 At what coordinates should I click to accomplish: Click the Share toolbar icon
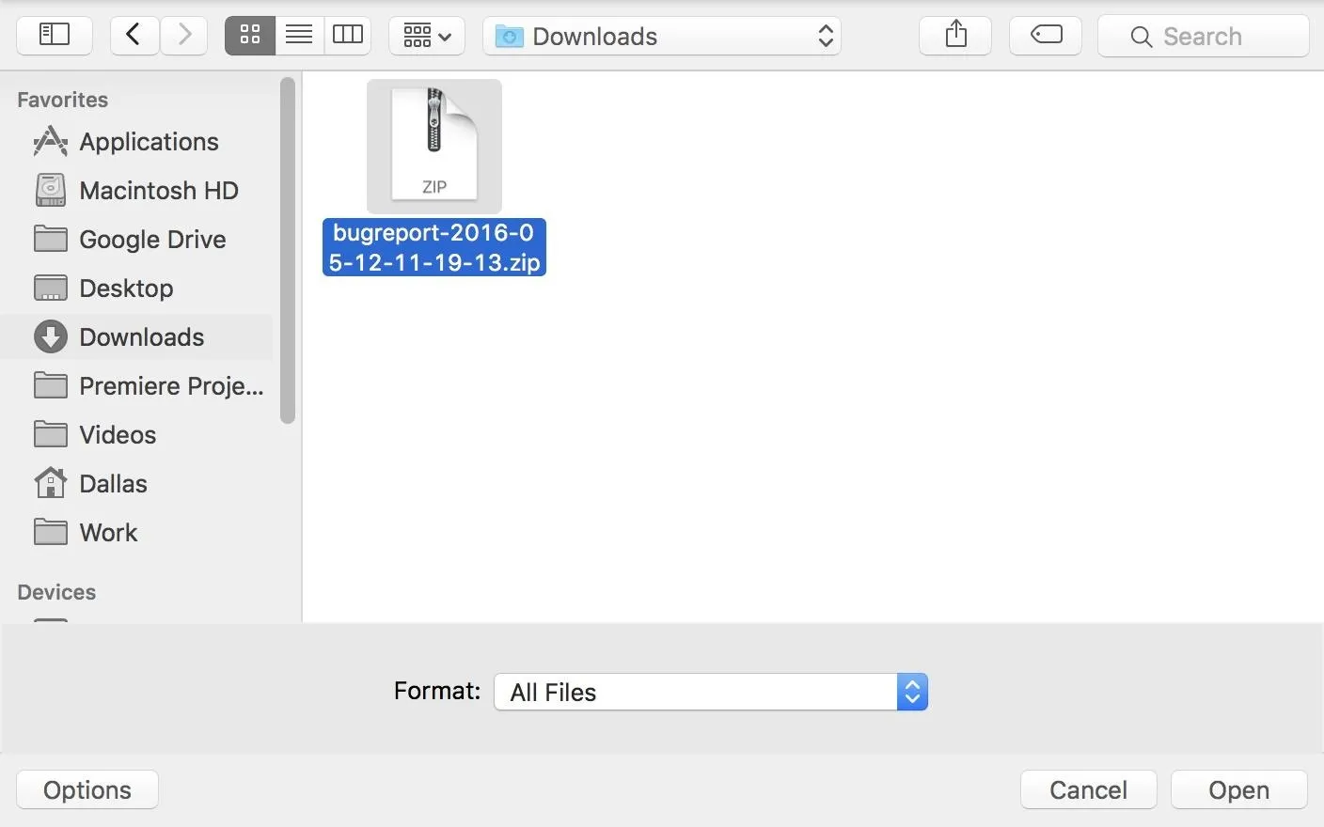[955, 36]
